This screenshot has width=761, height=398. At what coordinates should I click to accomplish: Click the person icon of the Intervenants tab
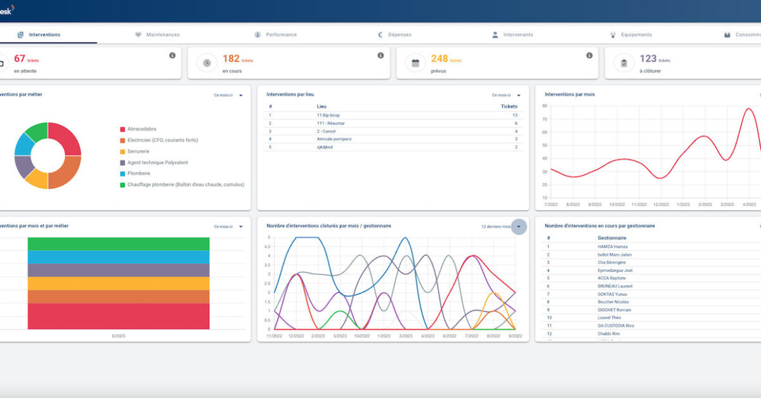point(495,35)
